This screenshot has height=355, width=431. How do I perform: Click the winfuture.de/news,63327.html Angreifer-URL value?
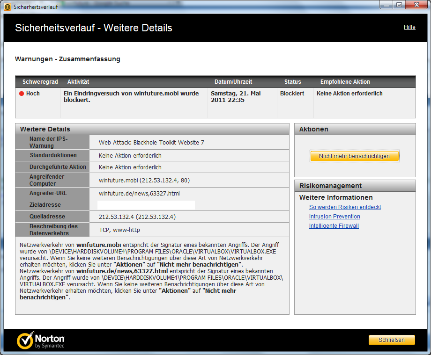coord(139,194)
